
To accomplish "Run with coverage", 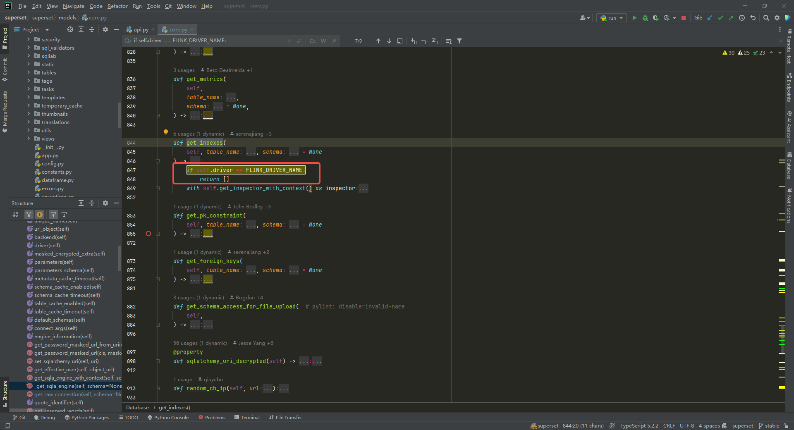I will tap(655, 18).
